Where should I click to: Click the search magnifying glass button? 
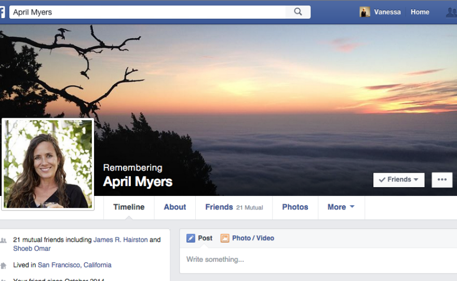click(298, 12)
